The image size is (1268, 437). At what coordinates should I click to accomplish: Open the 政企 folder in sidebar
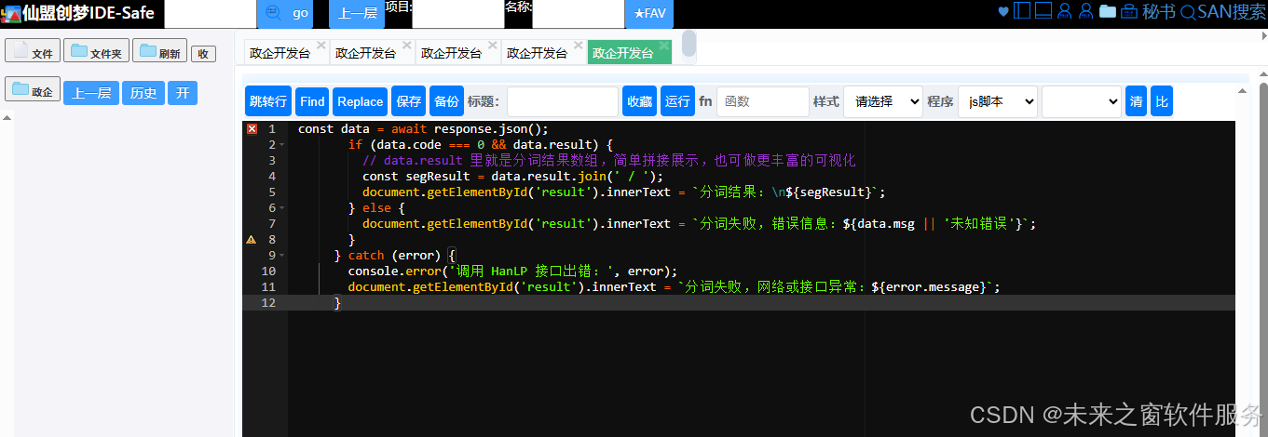click(33, 89)
